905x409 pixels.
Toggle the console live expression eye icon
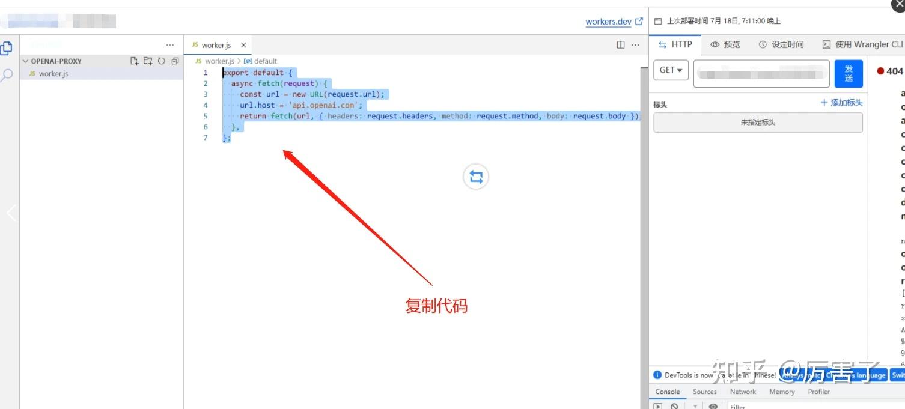[713, 406]
